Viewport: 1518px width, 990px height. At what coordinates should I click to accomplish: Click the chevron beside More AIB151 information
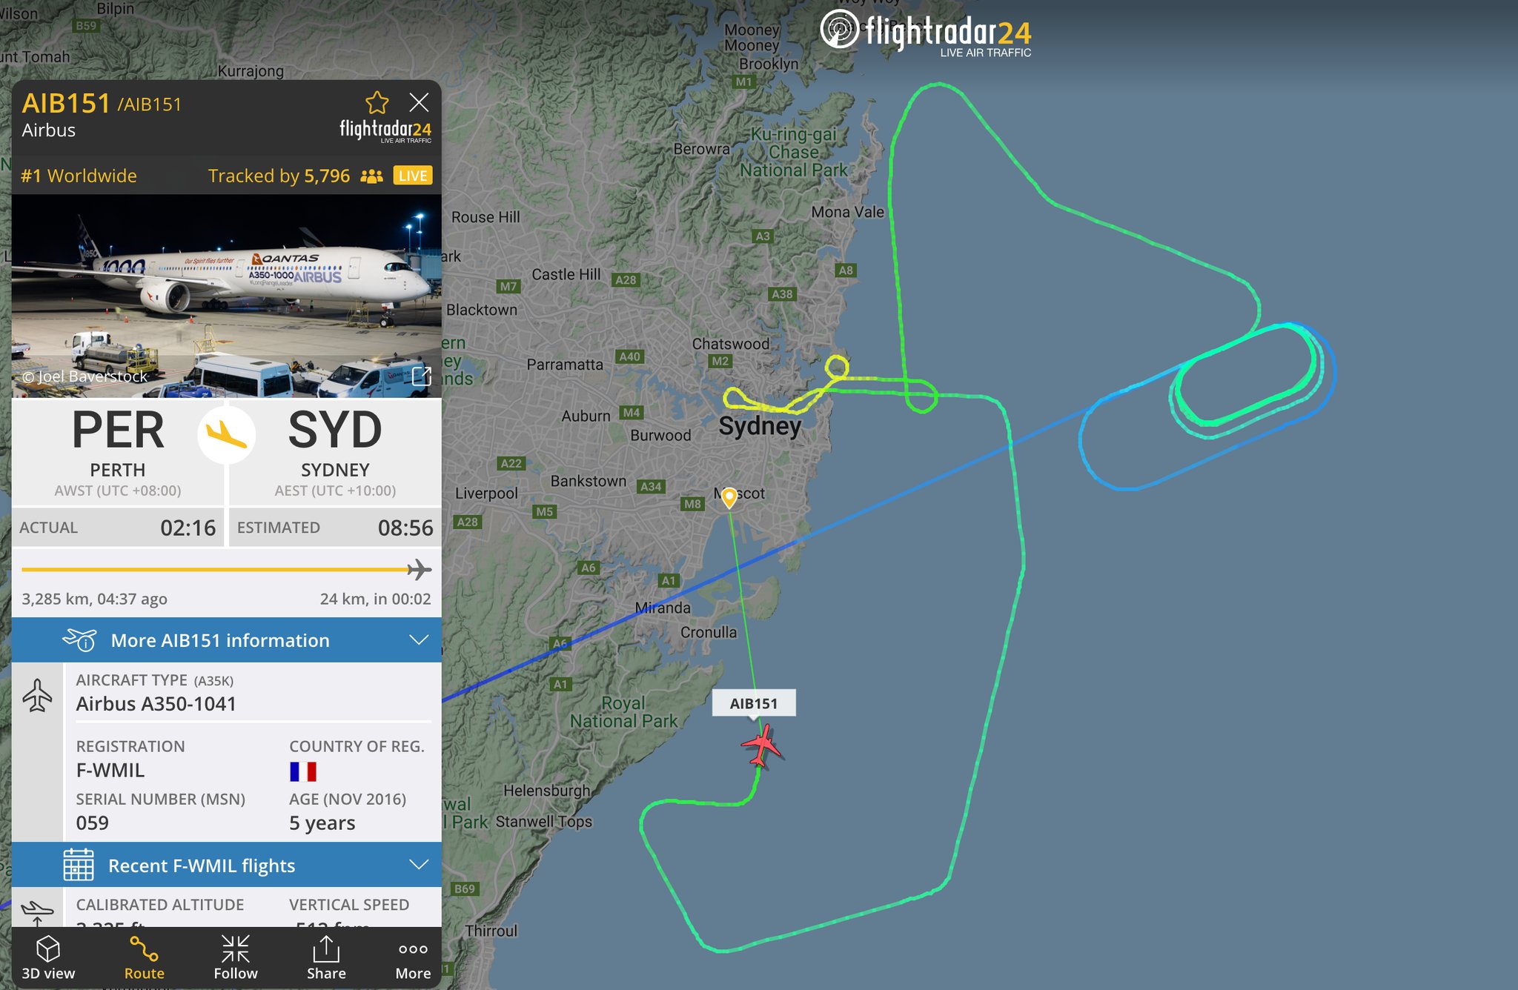click(x=419, y=639)
